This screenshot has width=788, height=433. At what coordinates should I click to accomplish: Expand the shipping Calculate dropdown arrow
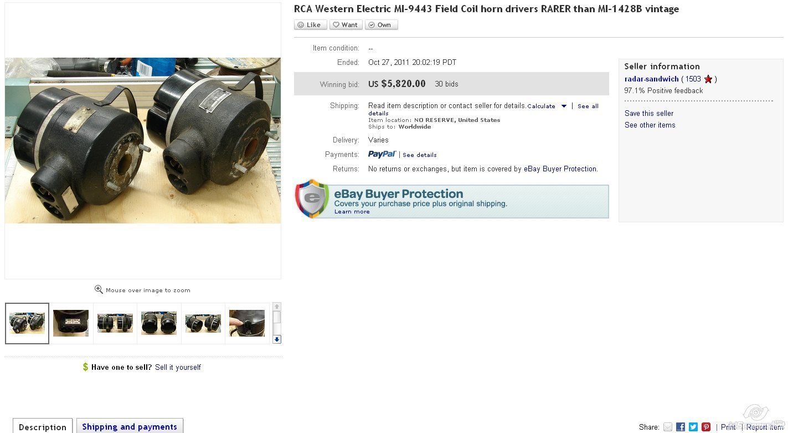(564, 106)
